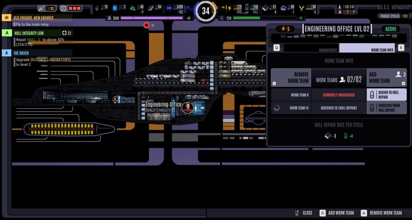Click the small crew portrait on deck

tap(115, 99)
